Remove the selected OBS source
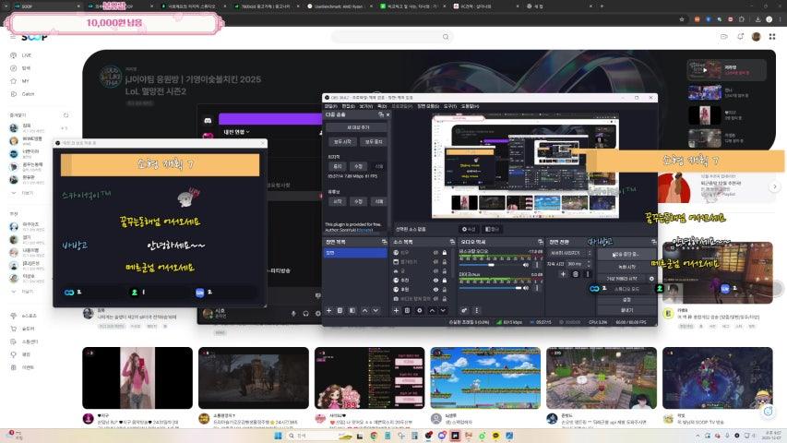This screenshot has height=443, width=787. click(407, 310)
